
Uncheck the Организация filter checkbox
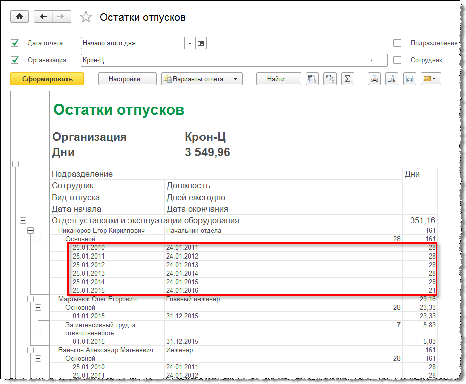click(15, 60)
